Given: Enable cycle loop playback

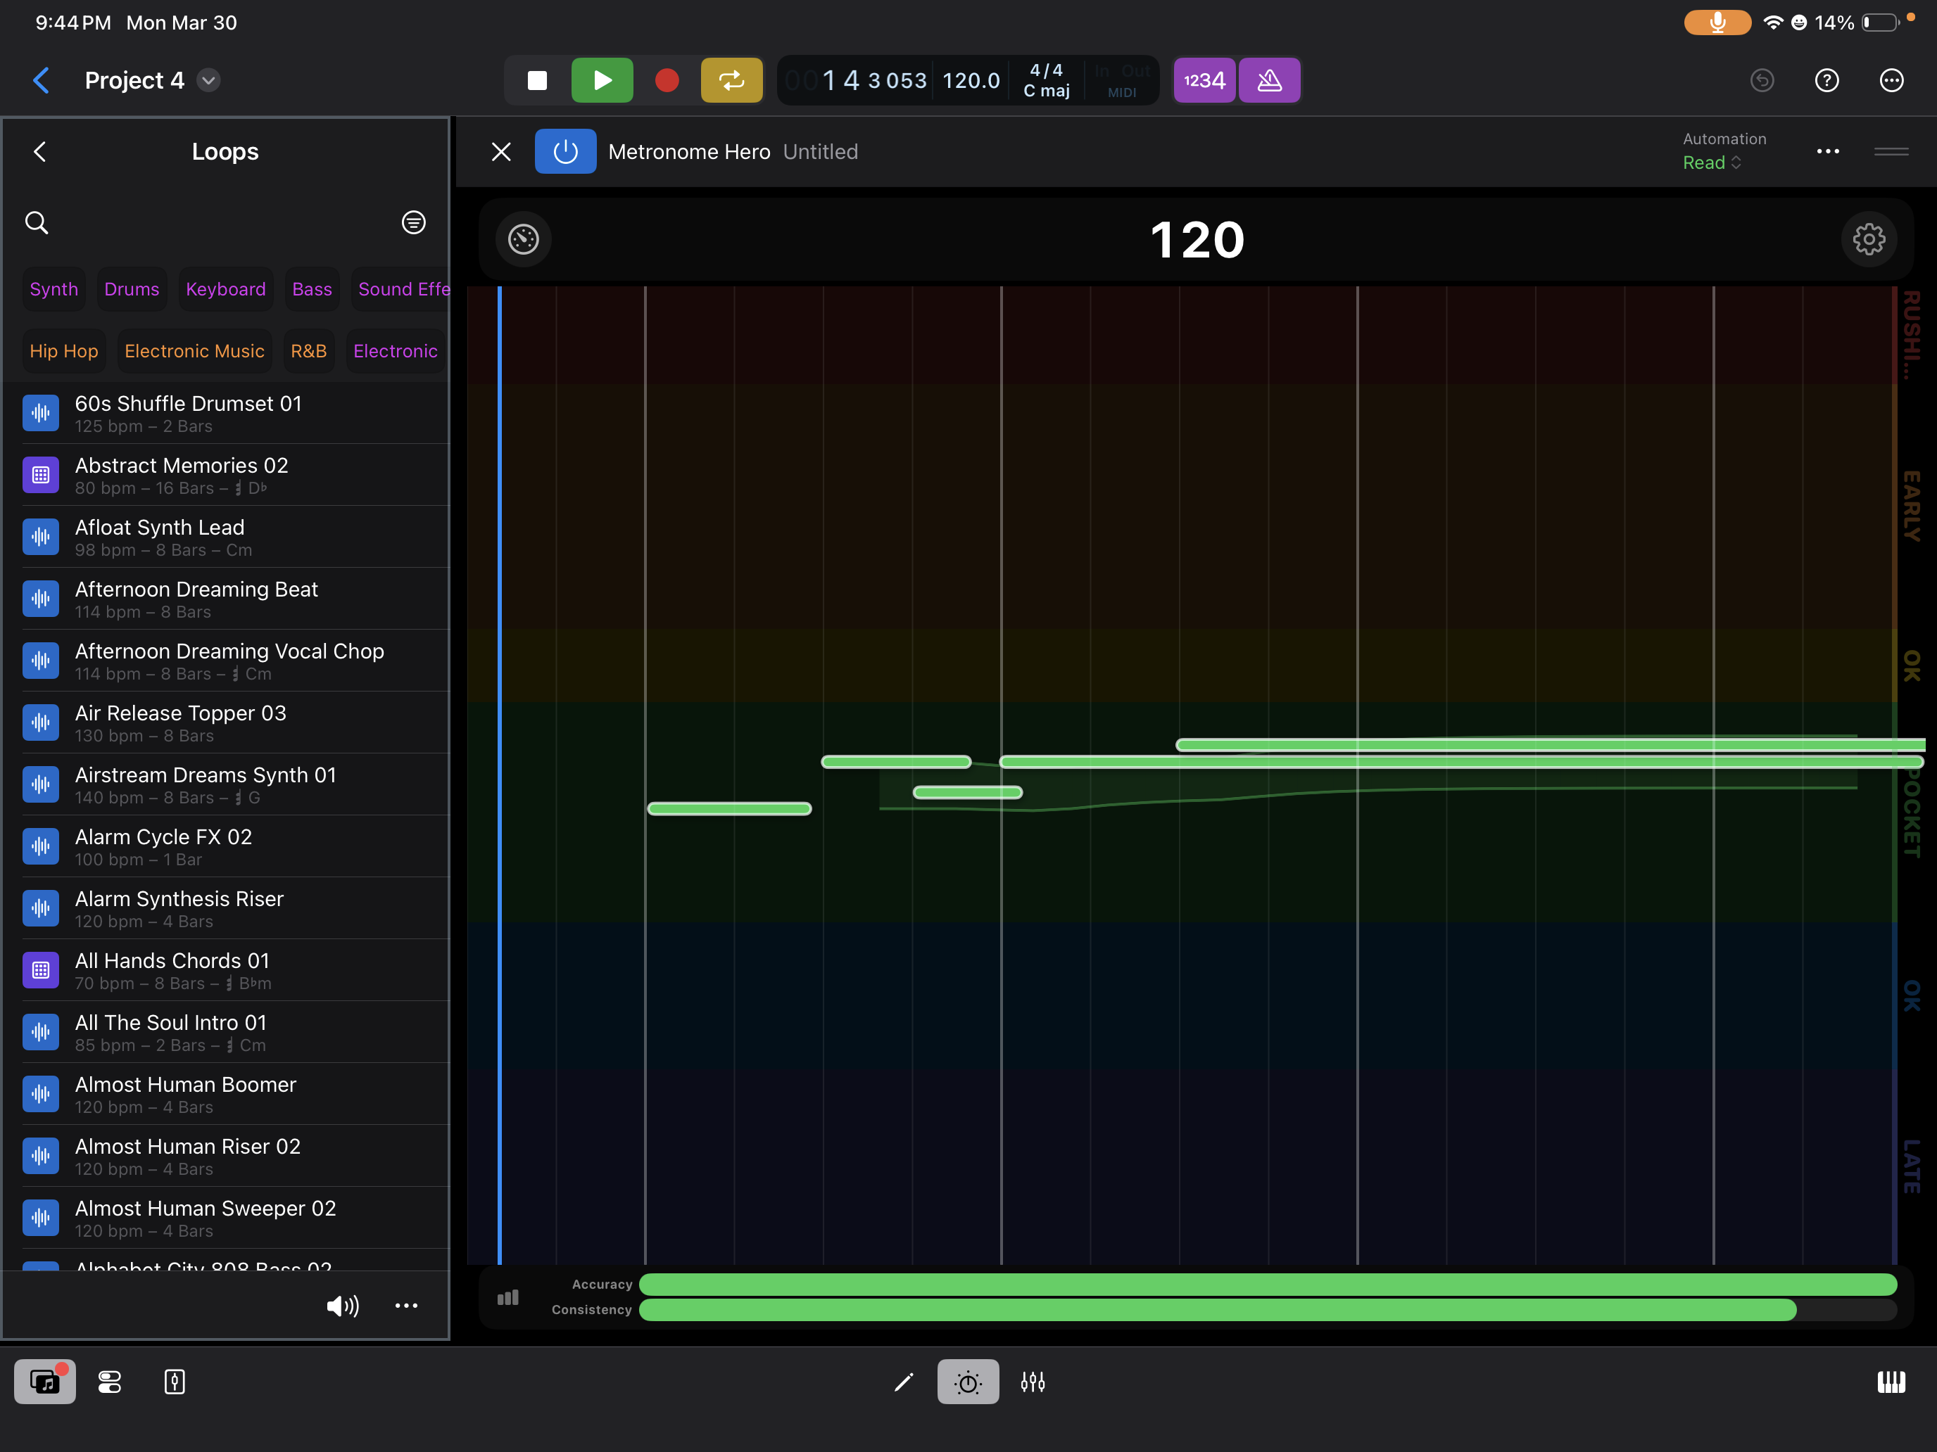Looking at the screenshot, I should (731, 79).
